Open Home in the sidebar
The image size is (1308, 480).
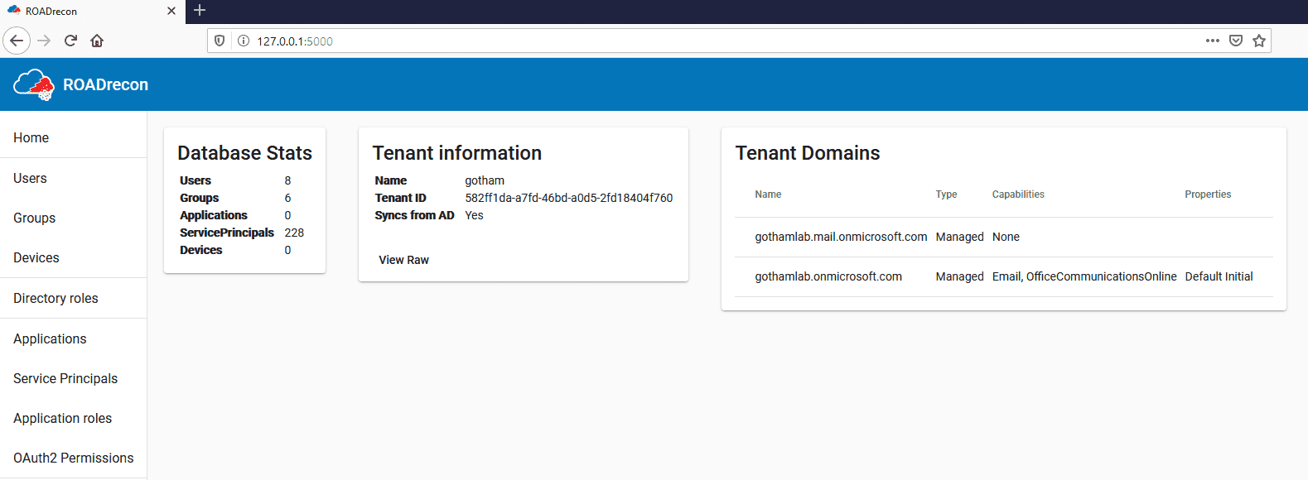click(73, 137)
